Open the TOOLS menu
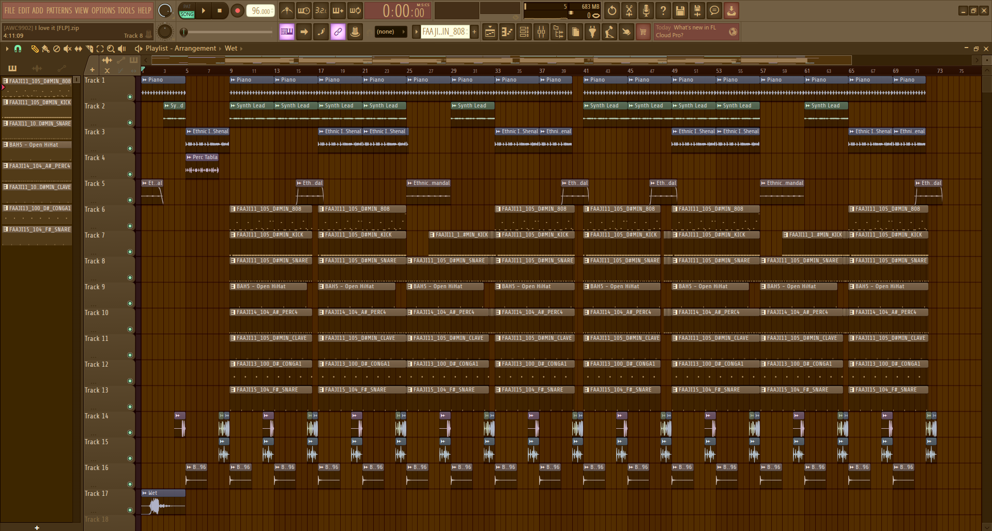Viewport: 992px width, 531px height. coord(126,10)
